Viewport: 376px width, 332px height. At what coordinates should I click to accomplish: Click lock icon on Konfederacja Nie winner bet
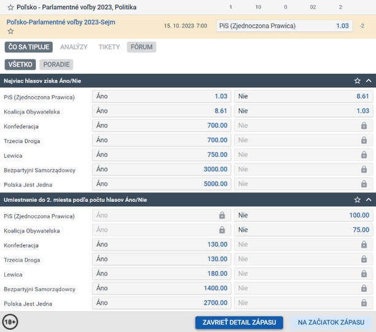point(364,126)
